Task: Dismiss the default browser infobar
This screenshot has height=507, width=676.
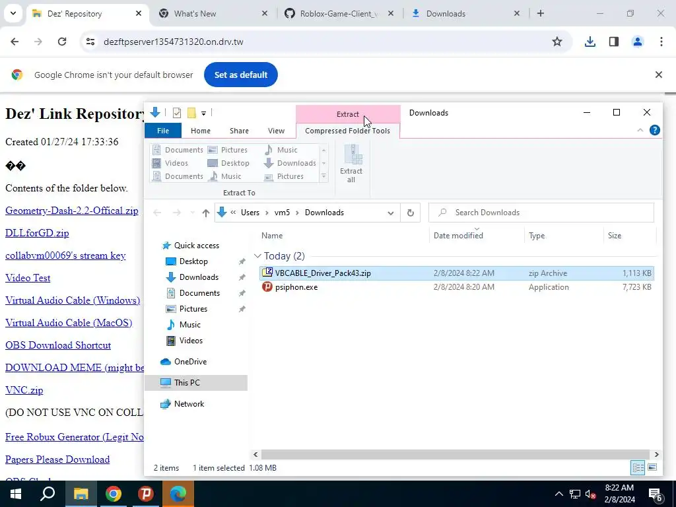Action: 658,75
